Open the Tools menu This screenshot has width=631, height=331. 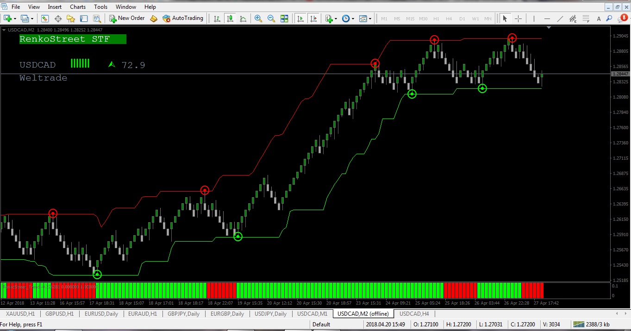[x=100, y=7]
